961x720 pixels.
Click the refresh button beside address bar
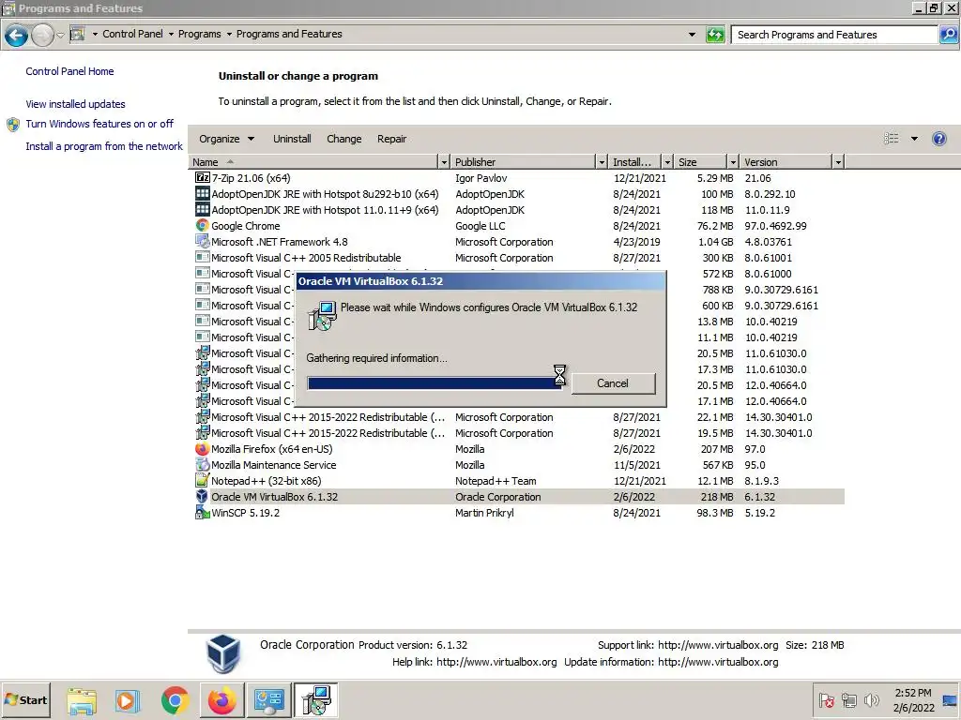715,35
